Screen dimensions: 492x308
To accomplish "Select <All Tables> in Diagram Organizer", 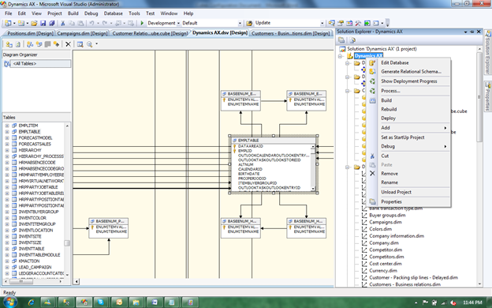I will point(41,64).
